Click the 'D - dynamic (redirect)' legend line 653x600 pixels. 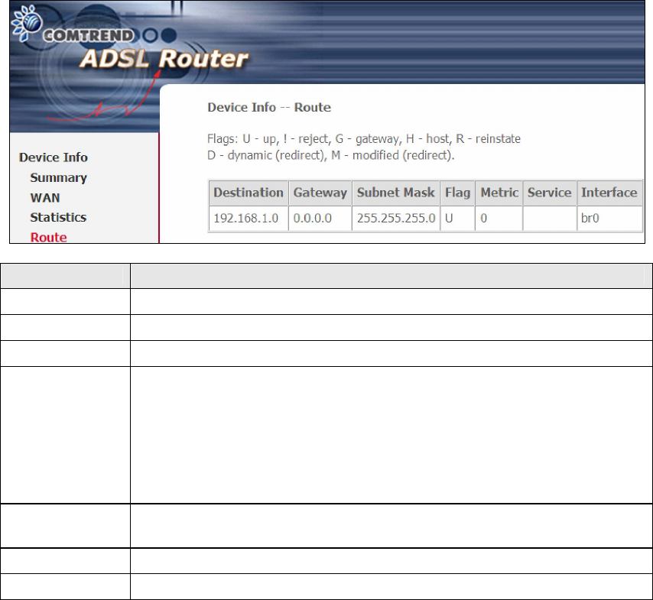coord(330,155)
